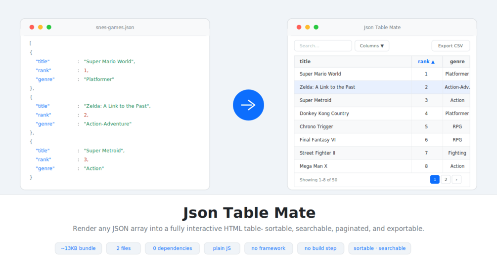
Task: Click the no build step tag
Action: (x=320, y=248)
